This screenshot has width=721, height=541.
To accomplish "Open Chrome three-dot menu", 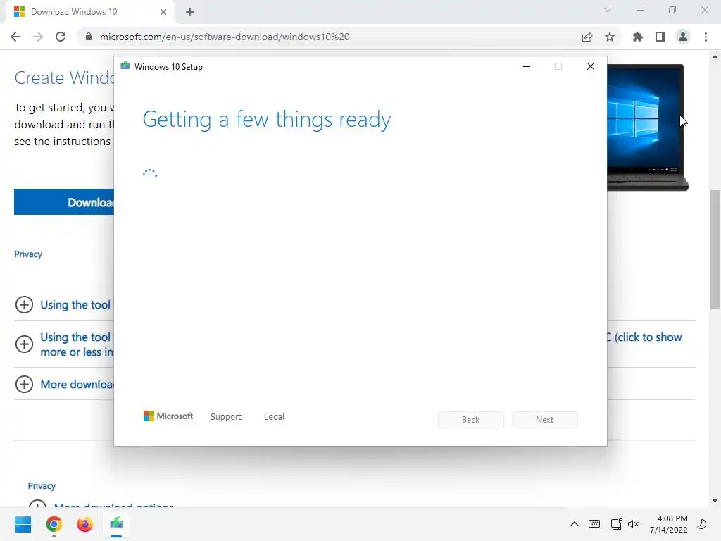I will [x=706, y=37].
